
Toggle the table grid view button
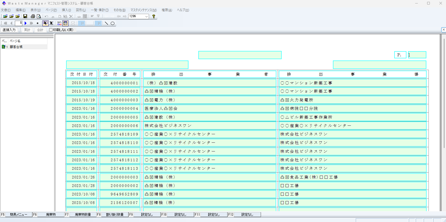[65, 23]
